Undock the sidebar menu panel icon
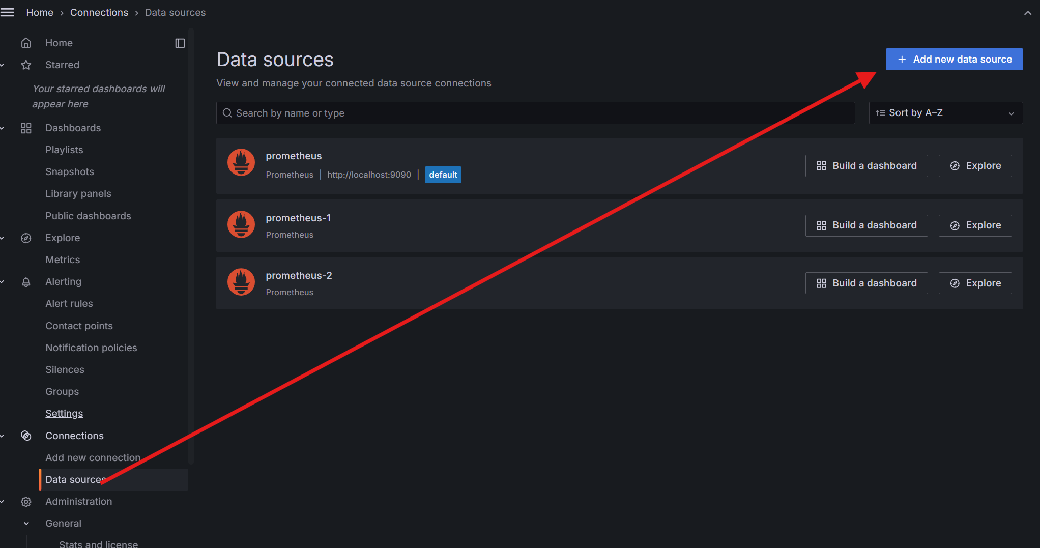Image resolution: width=1040 pixels, height=548 pixels. (x=180, y=43)
